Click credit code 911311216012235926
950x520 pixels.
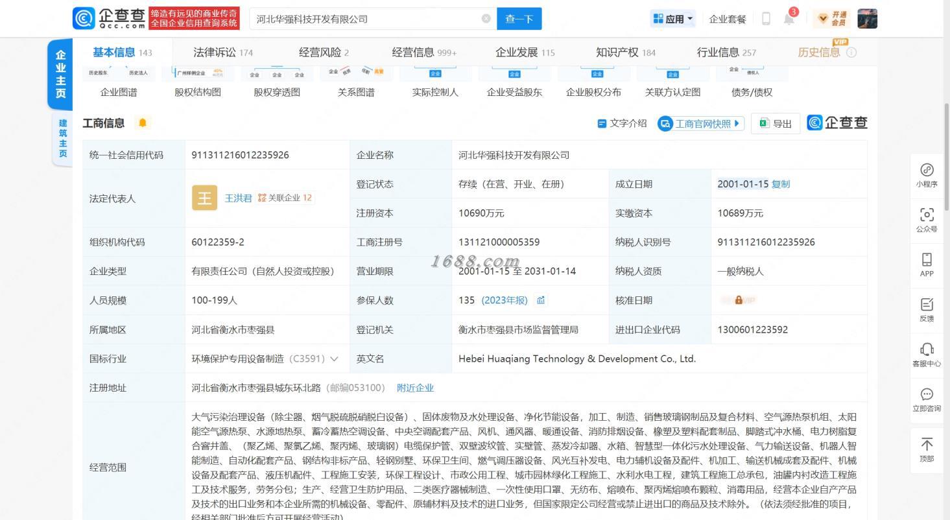240,155
